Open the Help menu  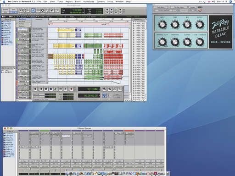128,1
